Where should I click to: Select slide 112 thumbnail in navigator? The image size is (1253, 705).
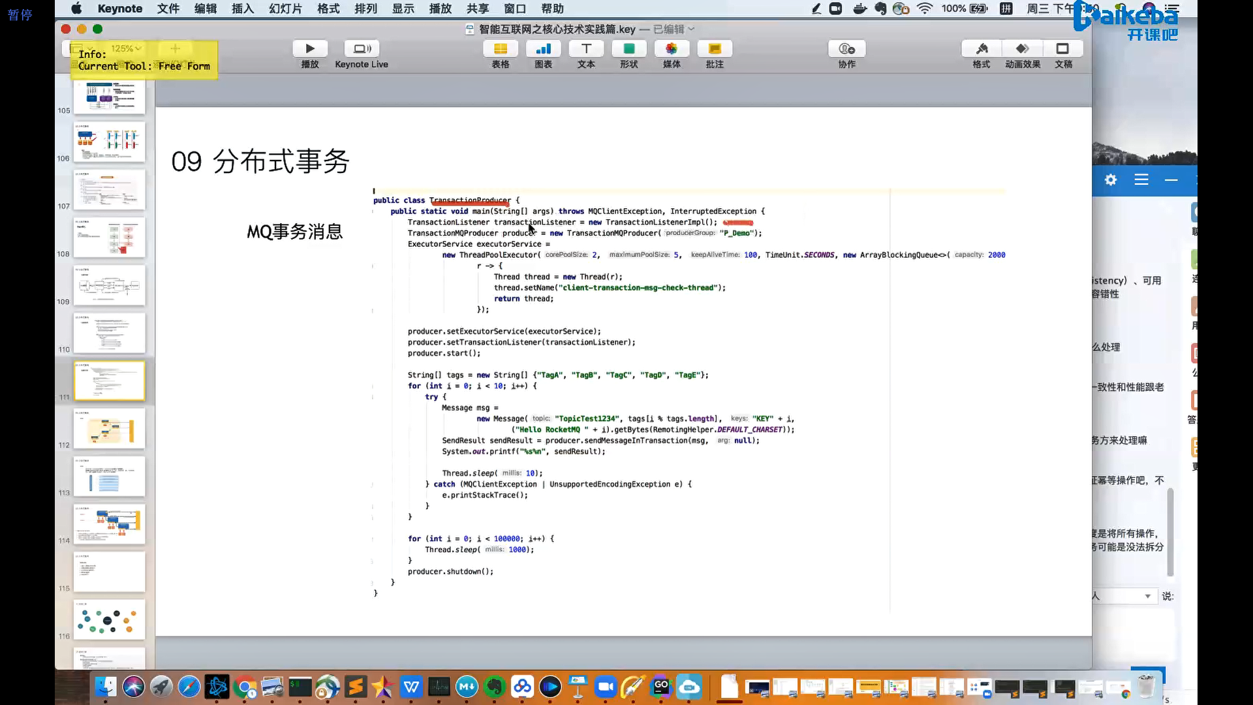click(x=109, y=429)
